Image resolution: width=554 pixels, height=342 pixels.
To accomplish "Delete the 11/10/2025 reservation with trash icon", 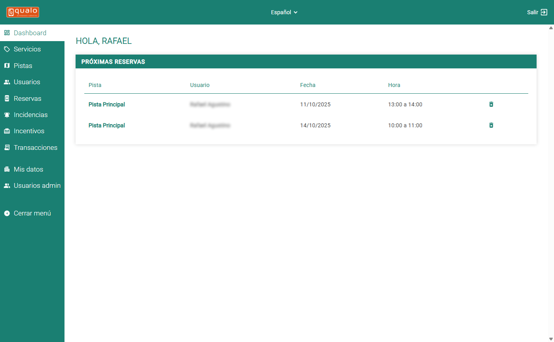I will 491,104.
